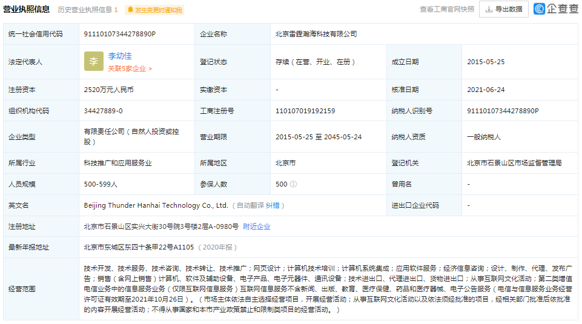The image size is (582, 324).
Task: Select approval date 2021-06-24
Action: pos(486,90)
